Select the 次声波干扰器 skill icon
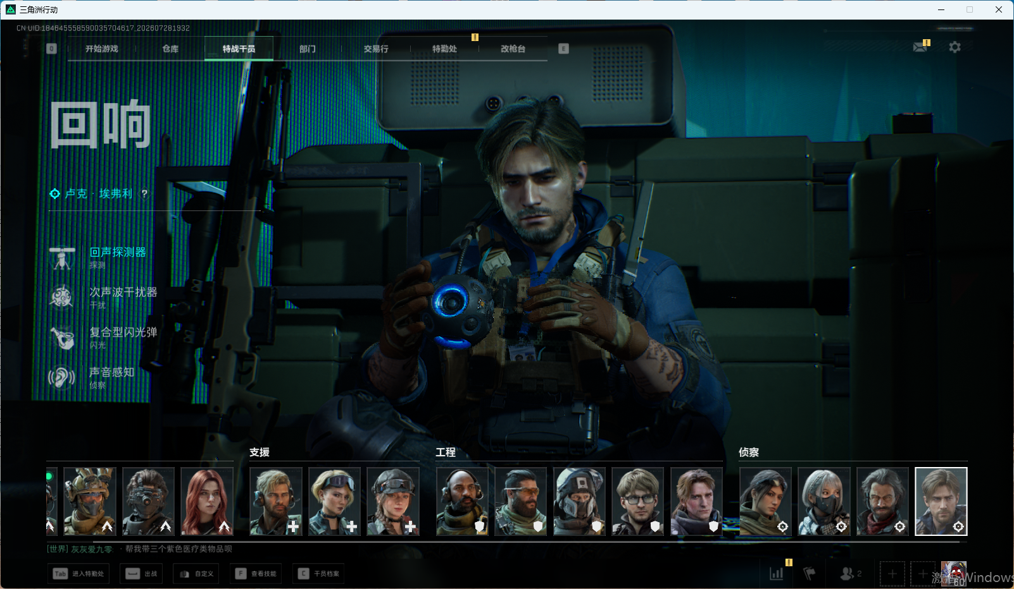This screenshot has height=589, width=1014. point(62,298)
